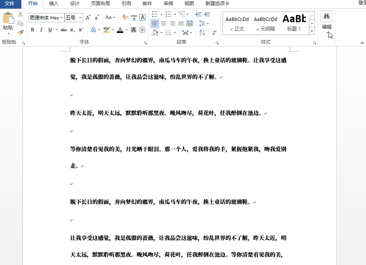Open numbering list style dropdown
Viewport: 366px width, 265px height.
point(175,14)
